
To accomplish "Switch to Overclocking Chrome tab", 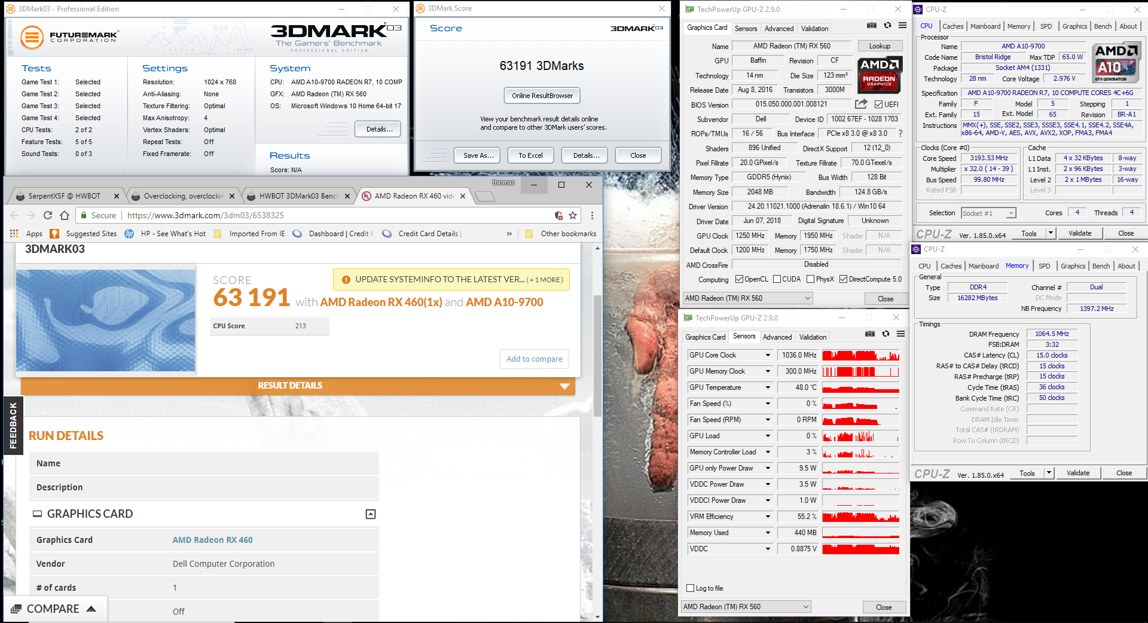I will click(182, 196).
